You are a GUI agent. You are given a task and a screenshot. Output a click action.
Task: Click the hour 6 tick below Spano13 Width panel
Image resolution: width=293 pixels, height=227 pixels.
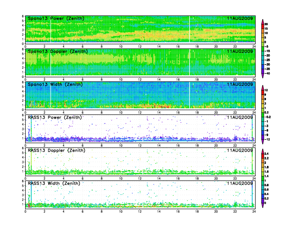tap(82, 112)
